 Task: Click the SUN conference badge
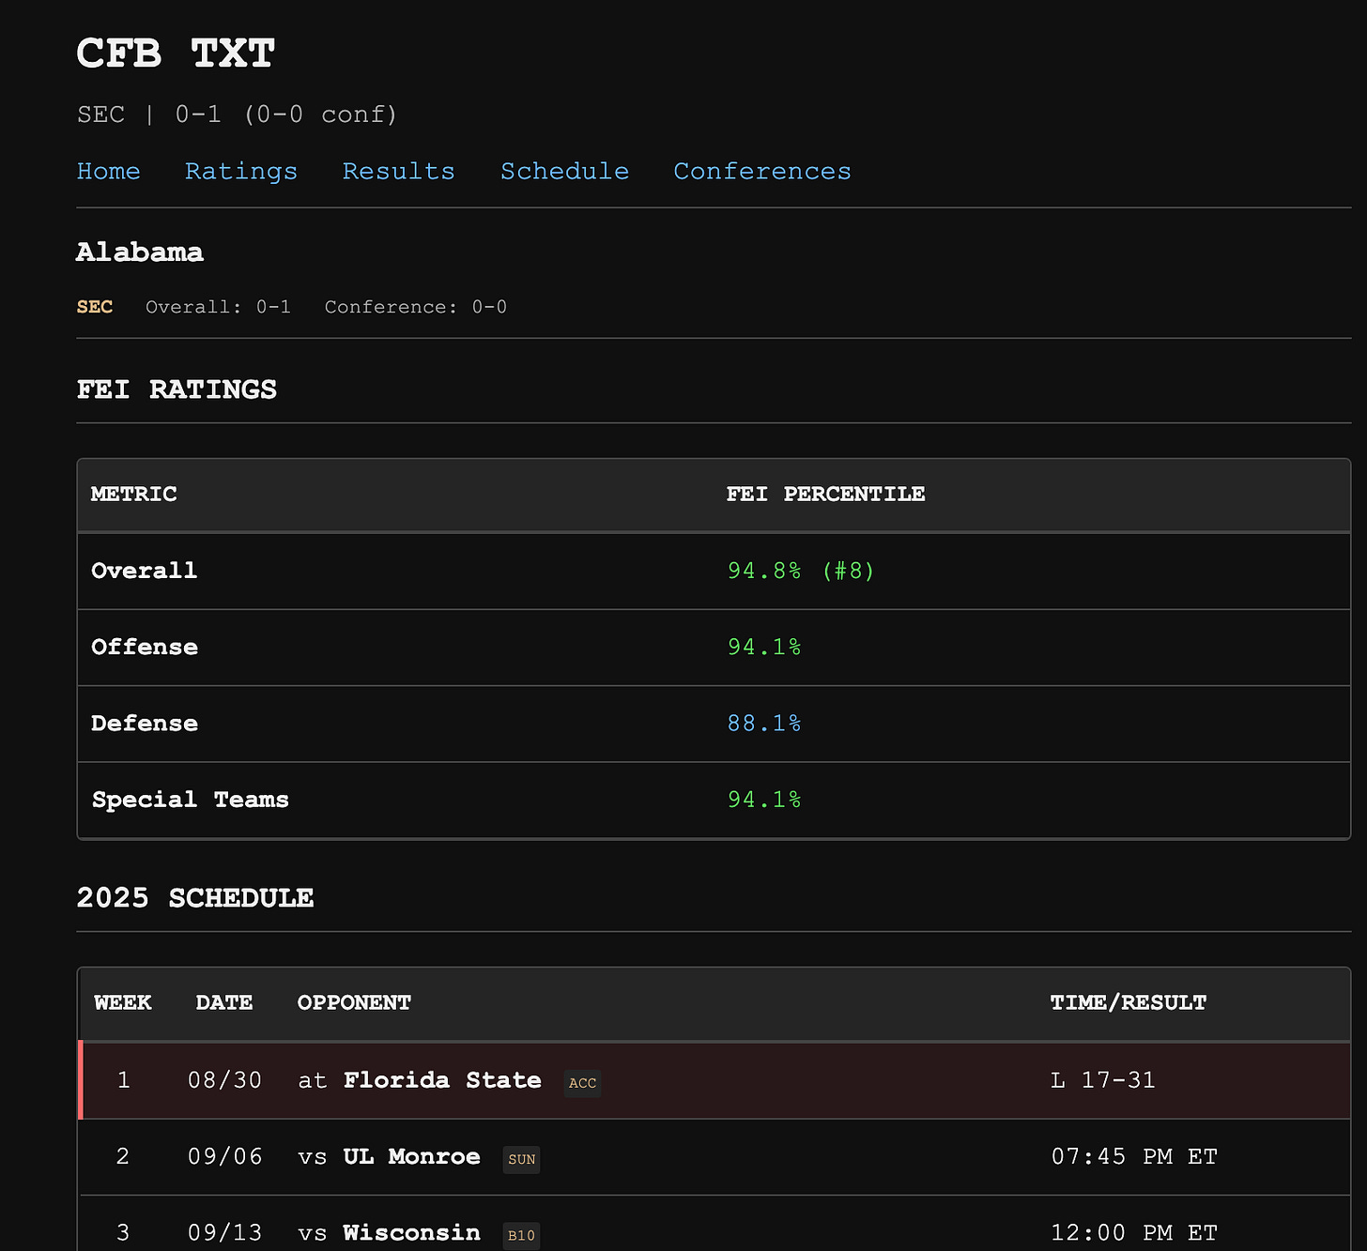point(521,1159)
